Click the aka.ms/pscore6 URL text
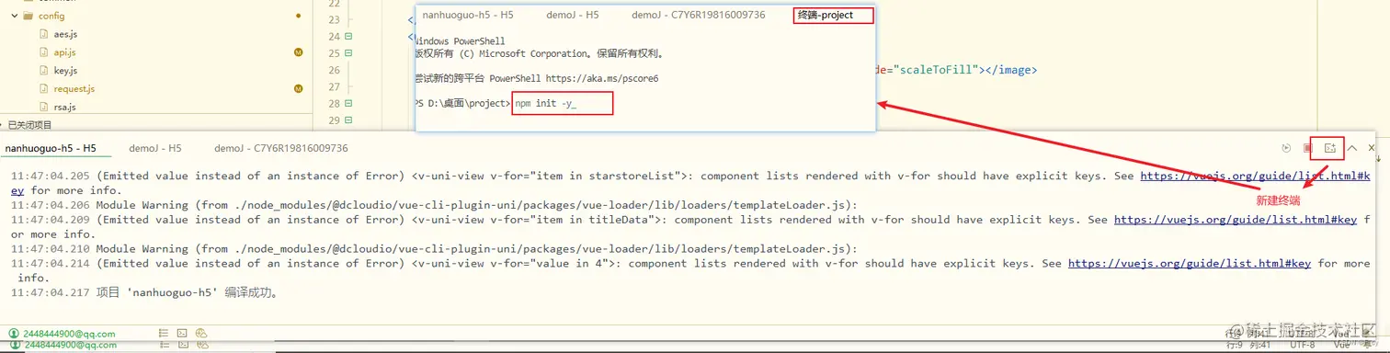 (x=602, y=79)
